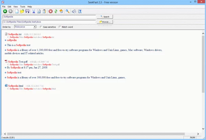
Task: Click the horizontal scrollbar thumb
Action: [x=96, y=134]
